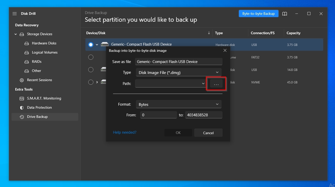
Task: Click the Byte-to-byte Backup button
Action: tap(259, 14)
